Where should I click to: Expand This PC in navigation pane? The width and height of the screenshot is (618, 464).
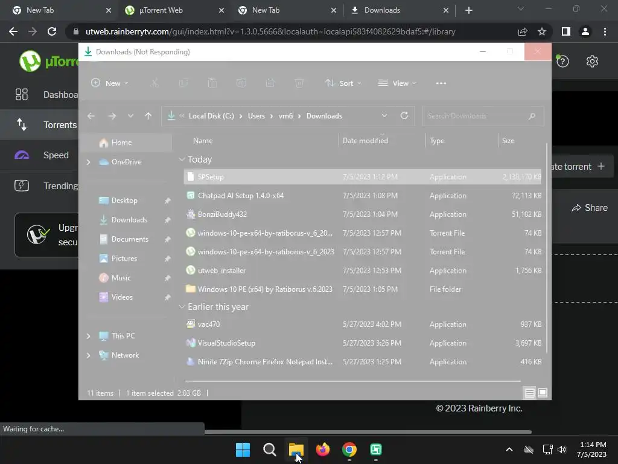[x=88, y=336]
